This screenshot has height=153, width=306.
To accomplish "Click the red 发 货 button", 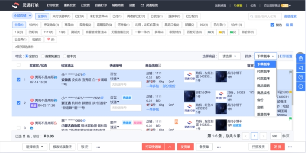I will (277, 147).
